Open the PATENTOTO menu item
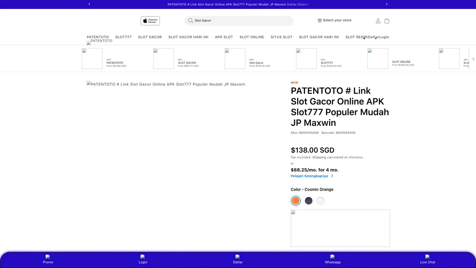Screen dimensions: 476x268 pos(98,37)
